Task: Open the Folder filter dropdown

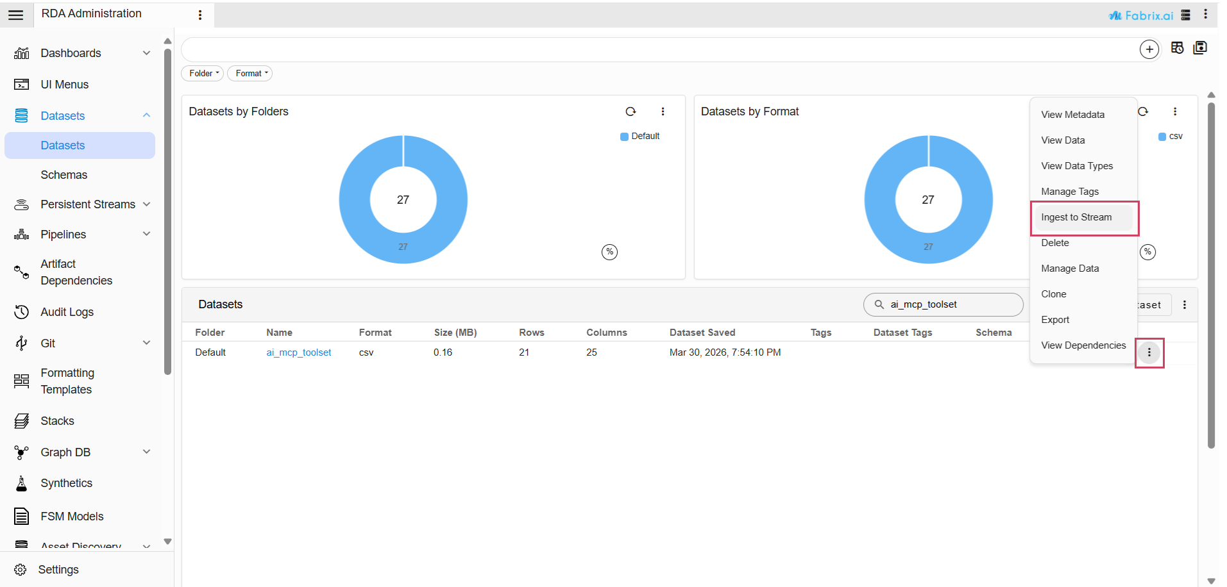Action: point(203,74)
